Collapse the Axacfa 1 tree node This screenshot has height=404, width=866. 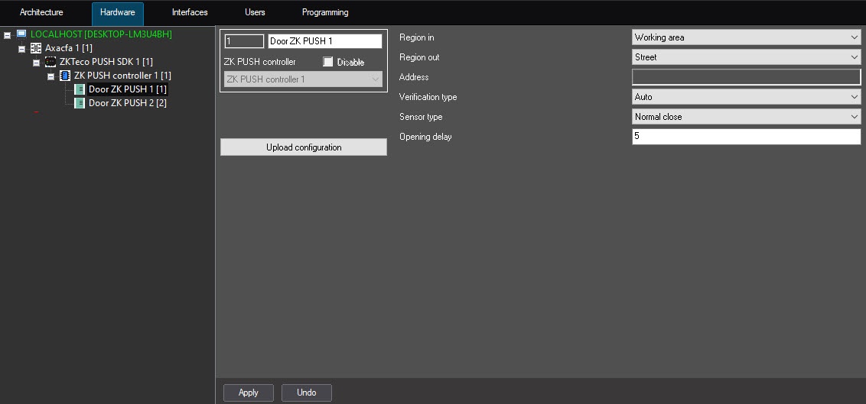tap(21, 49)
